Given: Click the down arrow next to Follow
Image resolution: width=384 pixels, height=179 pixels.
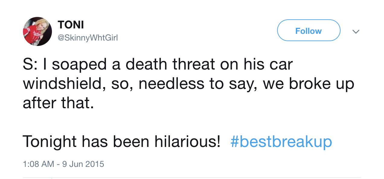Looking at the screenshot, I should [x=356, y=31].
